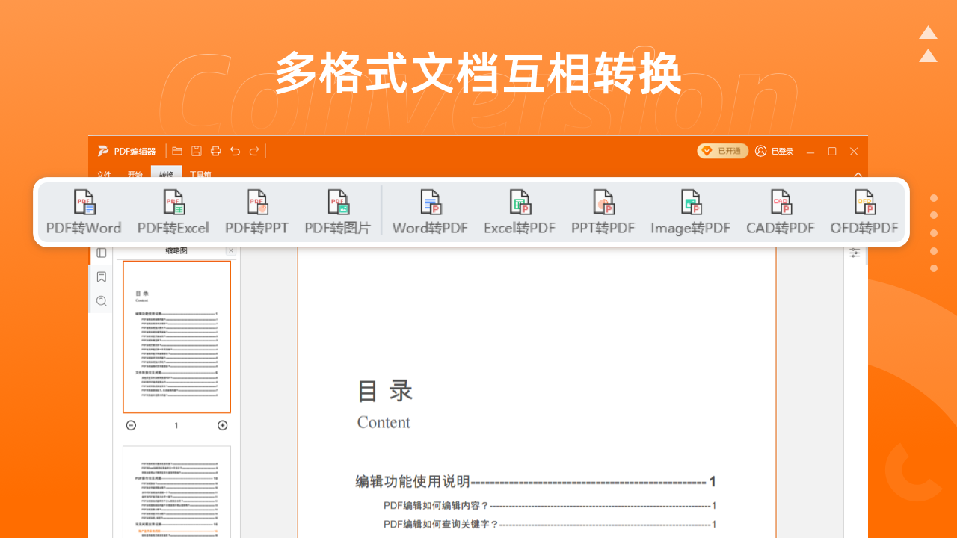Open the page display settings icon on the right

[854, 253]
